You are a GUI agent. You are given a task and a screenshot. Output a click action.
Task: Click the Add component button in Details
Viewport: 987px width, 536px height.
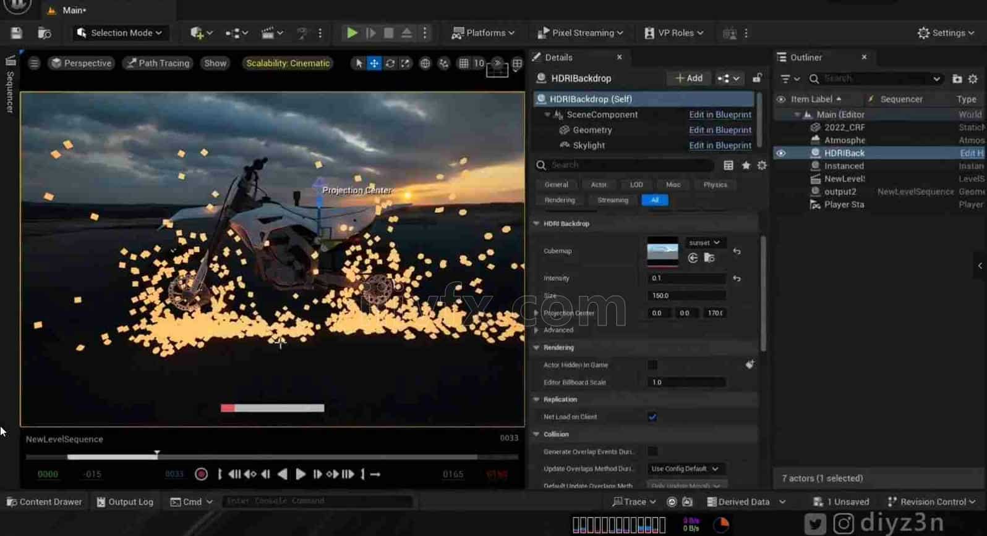[688, 78]
